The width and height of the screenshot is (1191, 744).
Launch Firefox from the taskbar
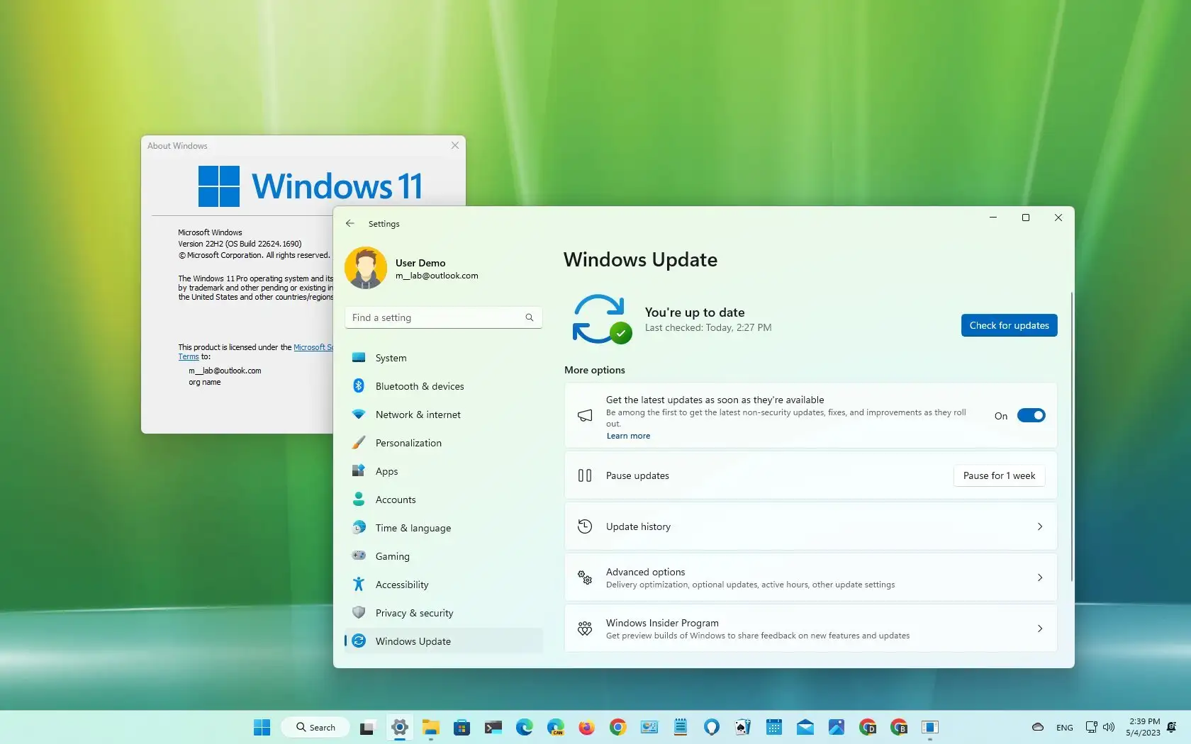pos(586,727)
